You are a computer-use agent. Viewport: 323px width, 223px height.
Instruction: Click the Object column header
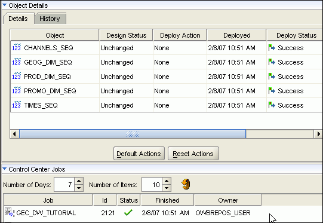54,35
